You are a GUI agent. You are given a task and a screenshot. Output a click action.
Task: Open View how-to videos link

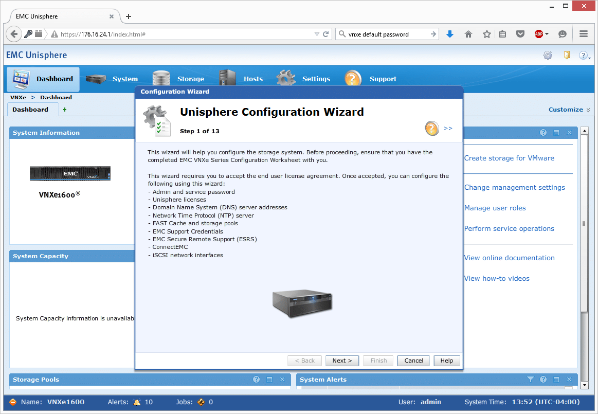coord(497,279)
